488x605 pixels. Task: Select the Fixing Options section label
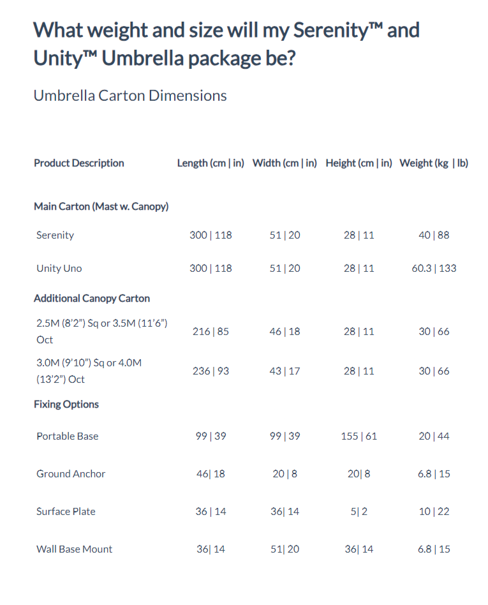click(x=66, y=405)
